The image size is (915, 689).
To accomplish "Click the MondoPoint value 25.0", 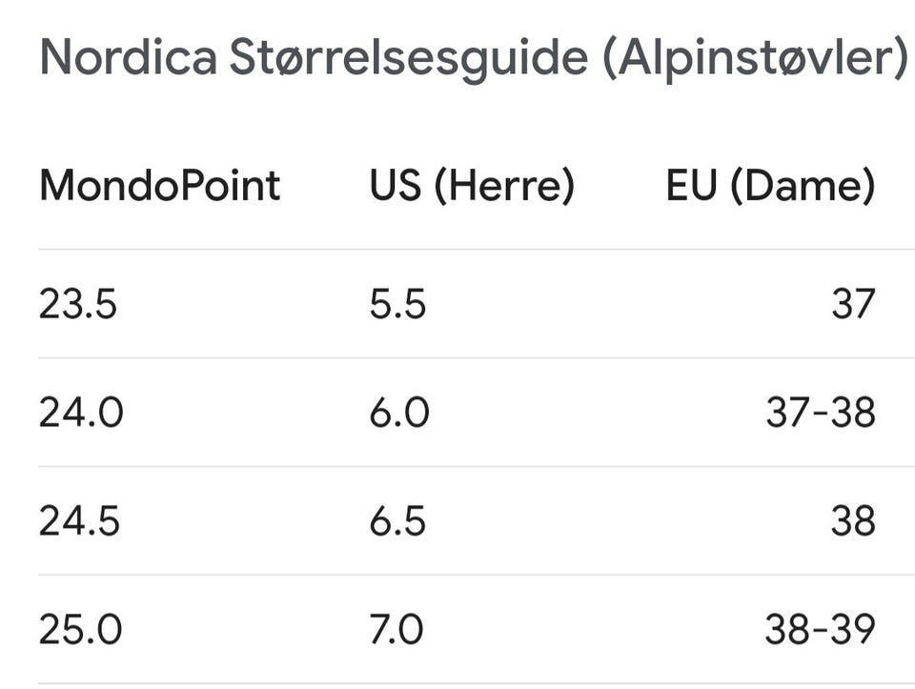I will point(81,630).
